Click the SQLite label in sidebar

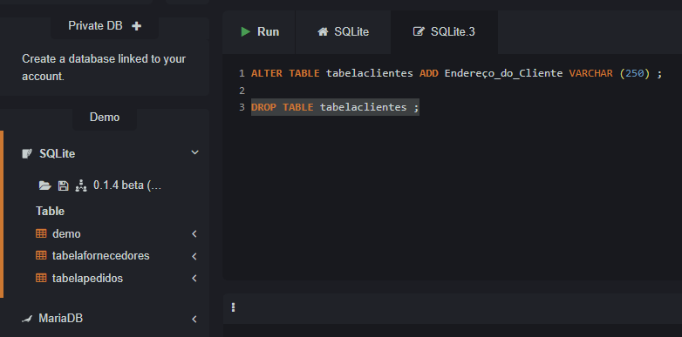pos(57,154)
